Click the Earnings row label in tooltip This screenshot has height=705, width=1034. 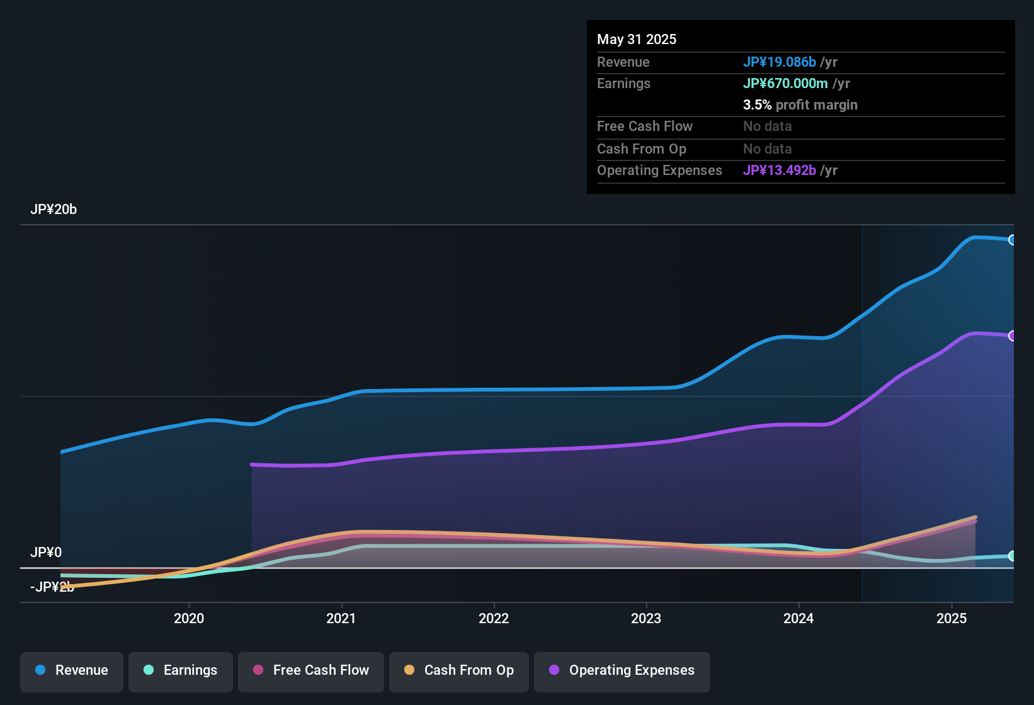coord(623,83)
